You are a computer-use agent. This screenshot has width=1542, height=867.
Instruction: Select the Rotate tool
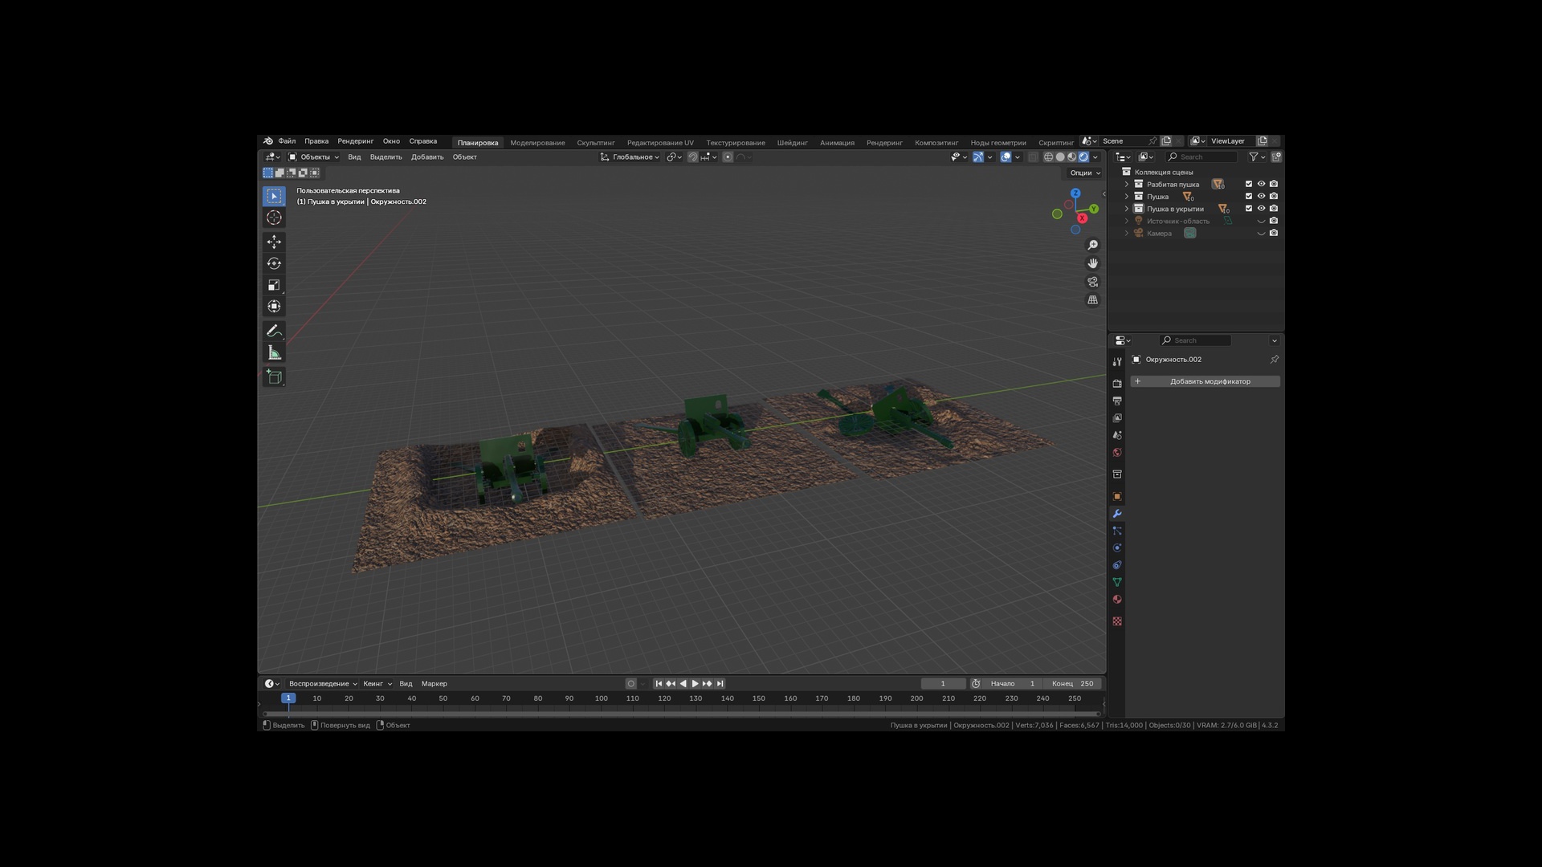tap(274, 263)
